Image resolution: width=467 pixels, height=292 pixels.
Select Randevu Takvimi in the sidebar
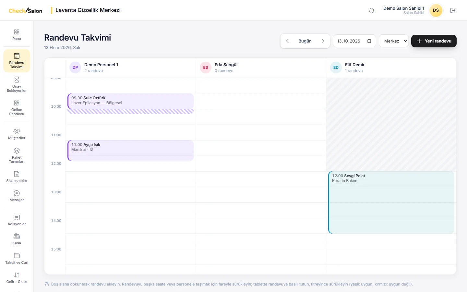17,61
